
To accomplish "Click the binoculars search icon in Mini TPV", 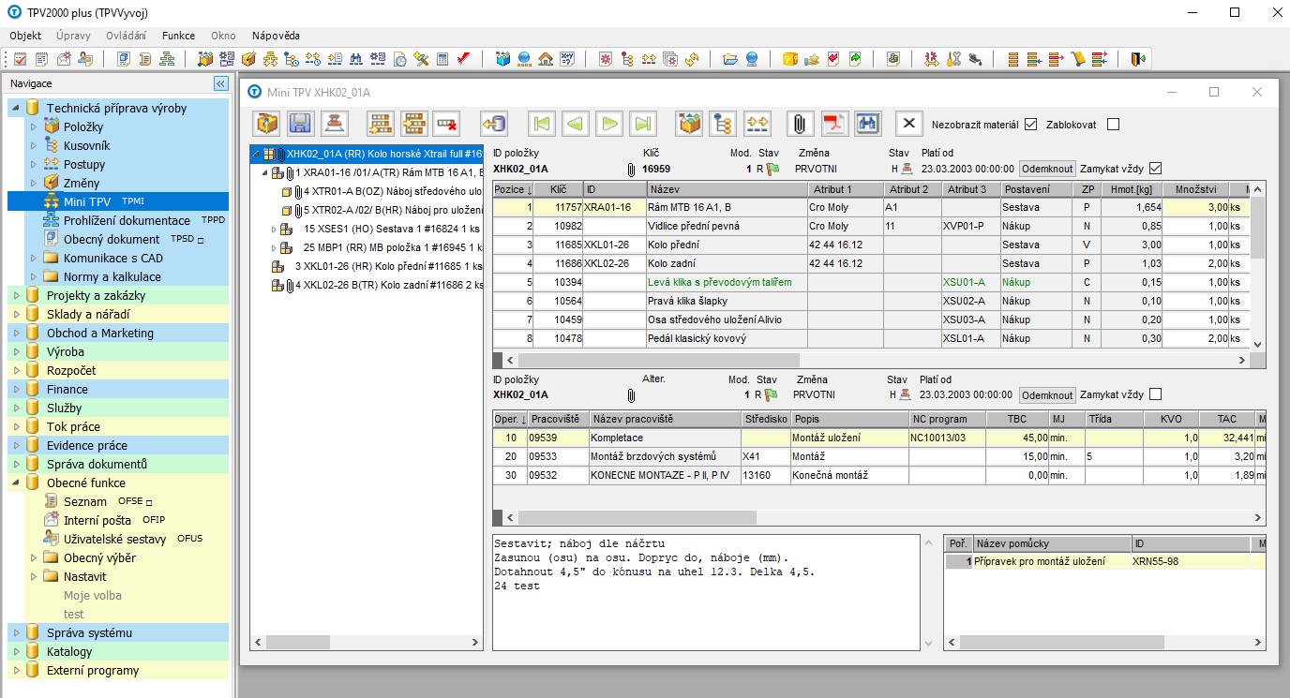I will click(x=868, y=124).
